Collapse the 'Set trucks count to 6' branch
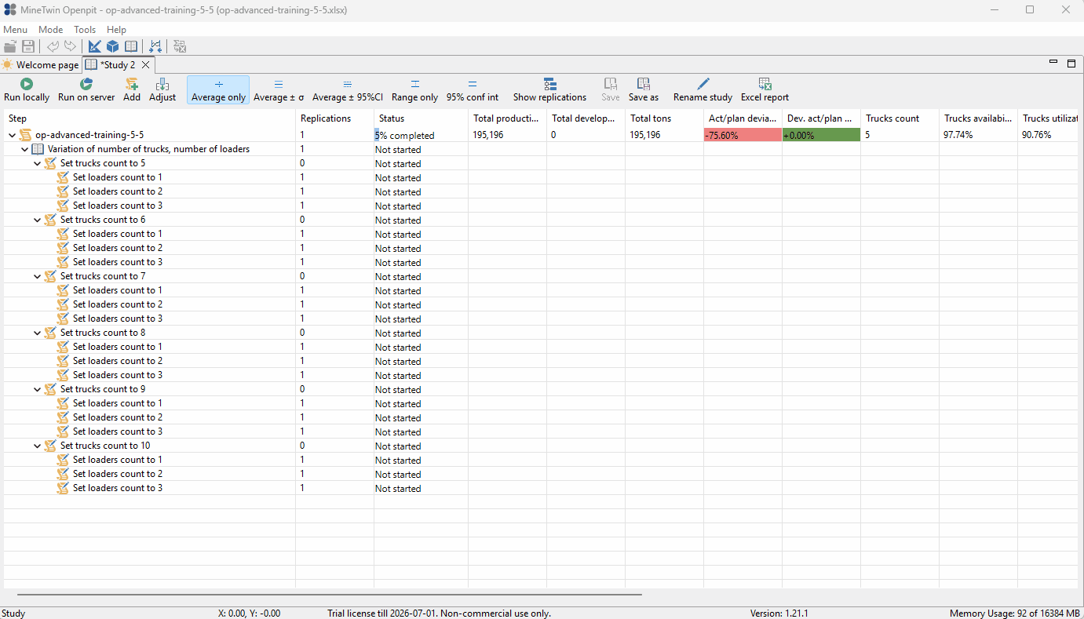Image resolution: width=1084 pixels, height=619 pixels. coord(37,220)
